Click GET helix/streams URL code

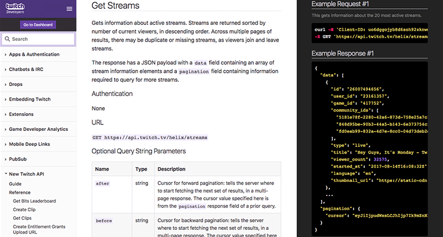click(x=150, y=137)
